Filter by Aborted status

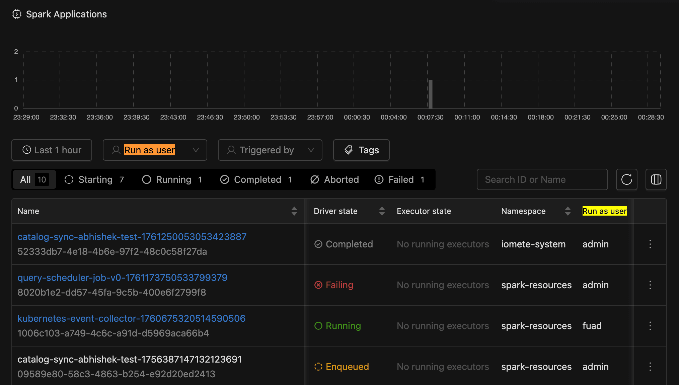pos(334,179)
